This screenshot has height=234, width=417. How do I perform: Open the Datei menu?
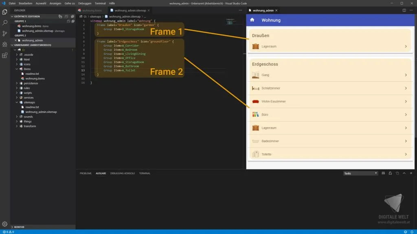click(12, 3)
